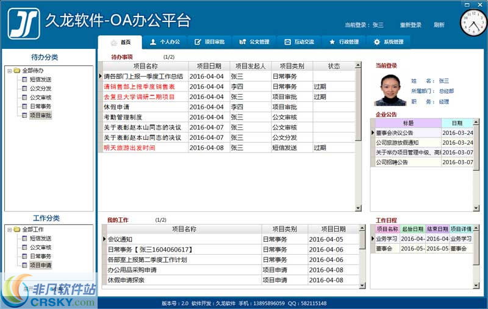Click the icon beside 公文审核 under 全部待办

pyautogui.click(x=24, y=98)
